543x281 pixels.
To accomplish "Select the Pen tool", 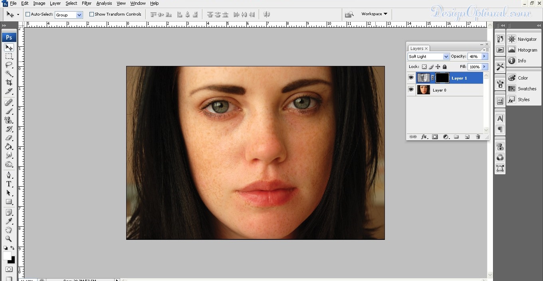I will point(9,175).
